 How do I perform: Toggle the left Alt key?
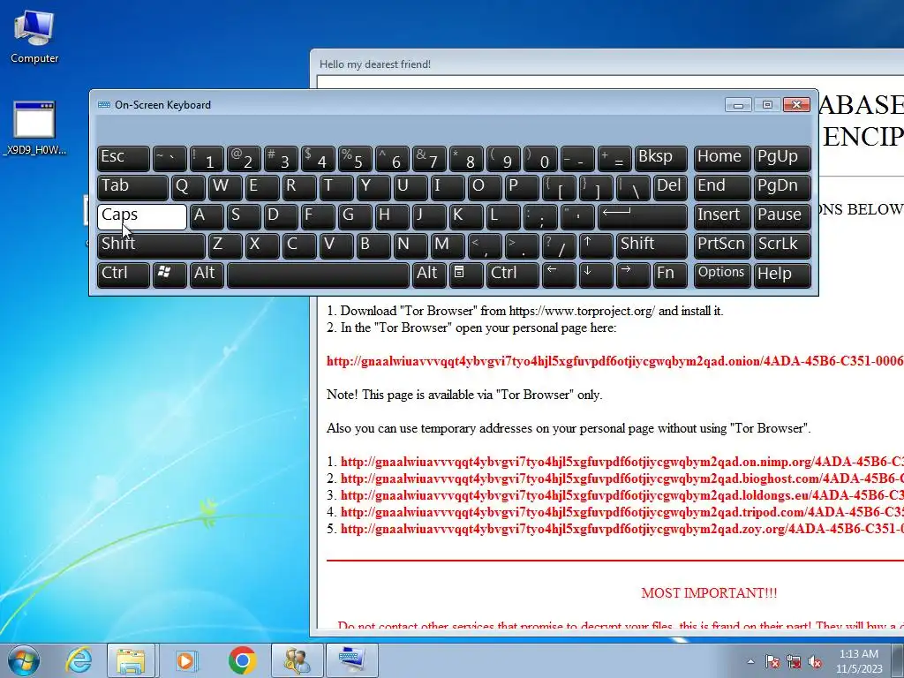207,275
